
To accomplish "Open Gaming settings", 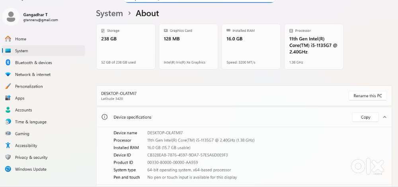I will coord(43,133).
